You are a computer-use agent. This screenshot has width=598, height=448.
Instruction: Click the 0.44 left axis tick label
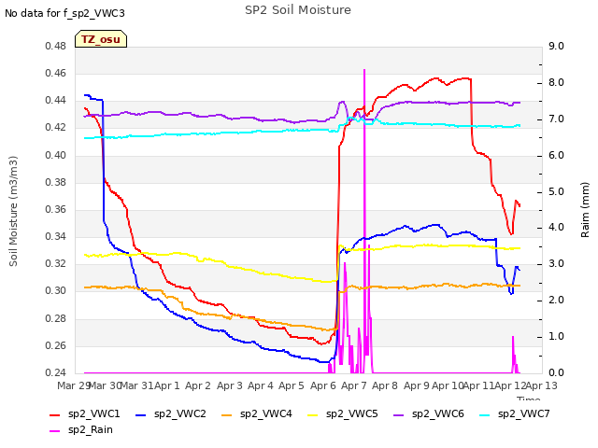(56, 101)
